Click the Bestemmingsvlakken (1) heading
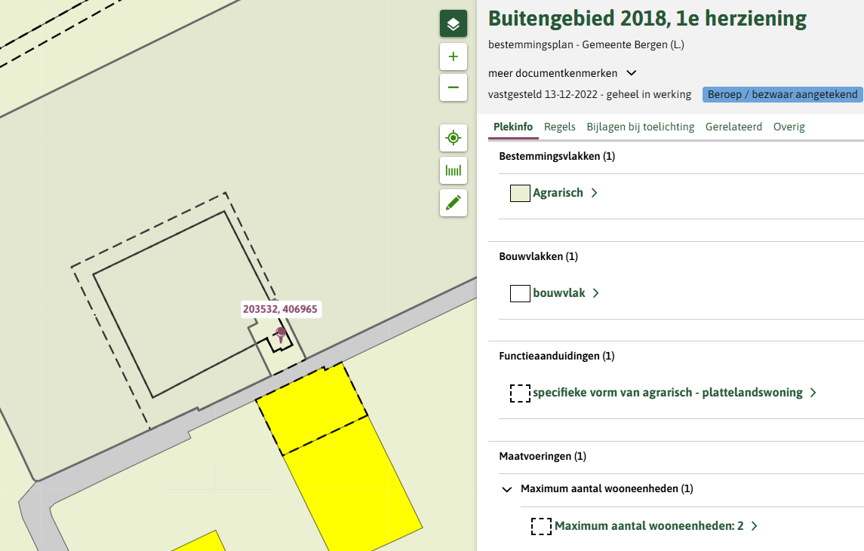864x551 pixels. [x=557, y=156]
